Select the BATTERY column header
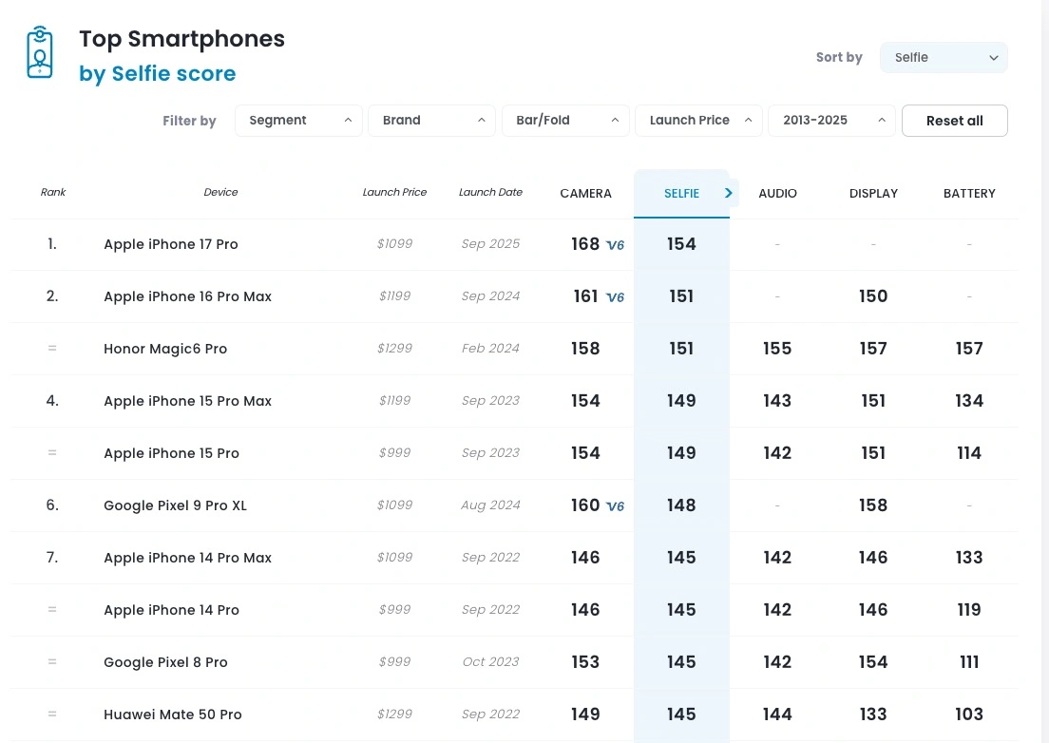This screenshot has height=743, width=1049. (x=969, y=193)
